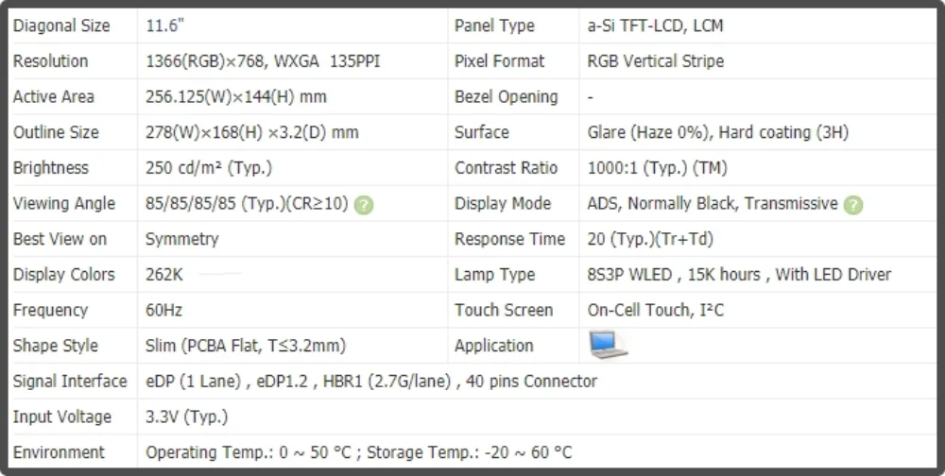
Task: Click the eDP signal interface description
Action: pos(370,382)
